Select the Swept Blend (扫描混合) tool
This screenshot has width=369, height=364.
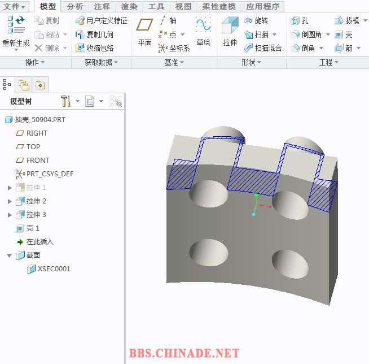262,48
